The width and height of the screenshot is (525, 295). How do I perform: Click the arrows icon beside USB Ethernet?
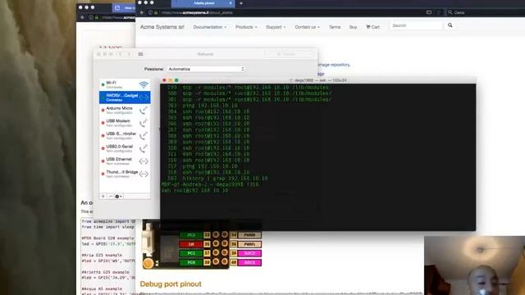144,161
